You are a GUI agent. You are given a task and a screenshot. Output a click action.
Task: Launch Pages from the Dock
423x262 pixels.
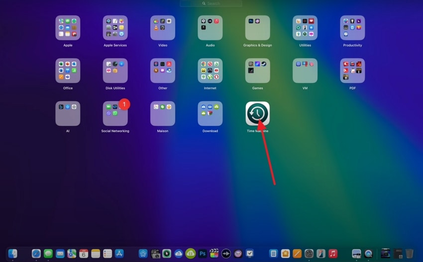[297, 254]
